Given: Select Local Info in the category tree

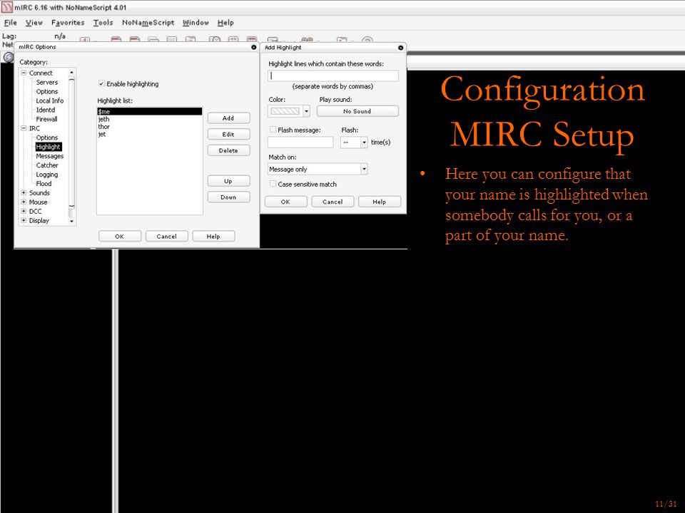Looking at the screenshot, I should 50,100.
